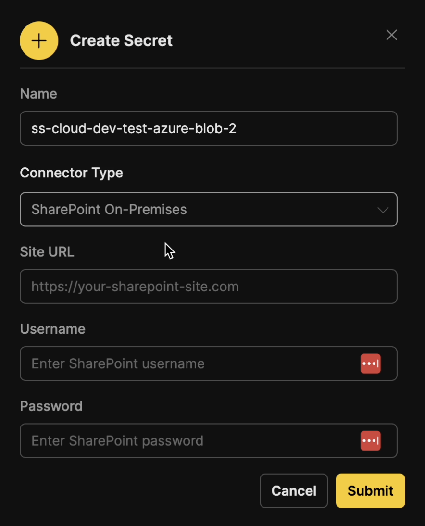
Task: Click the yellow plus icon
Action: pyautogui.click(x=39, y=41)
